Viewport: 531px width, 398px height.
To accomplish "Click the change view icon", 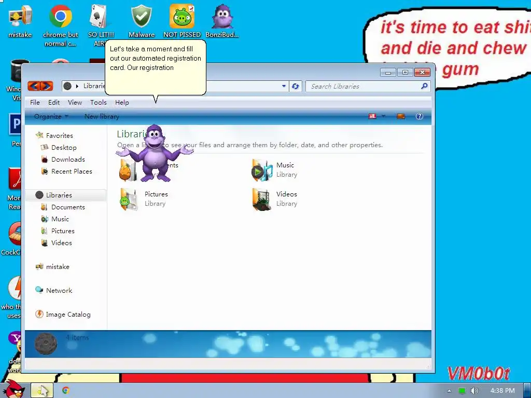I will pos(372,116).
